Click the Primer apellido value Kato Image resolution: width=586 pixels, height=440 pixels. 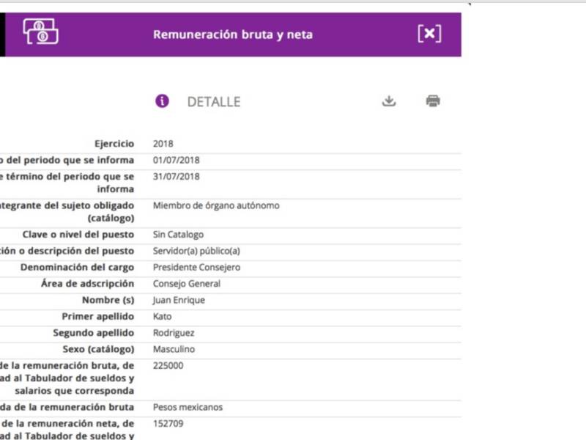162,316
